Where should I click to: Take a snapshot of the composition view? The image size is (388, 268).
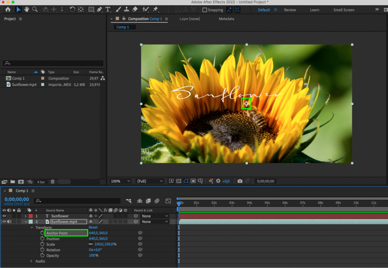tap(240, 181)
